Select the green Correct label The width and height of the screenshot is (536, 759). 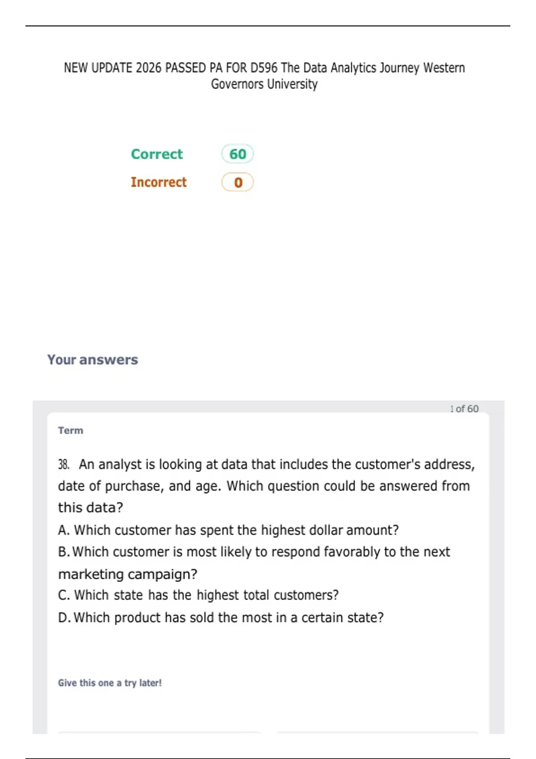[157, 154]
